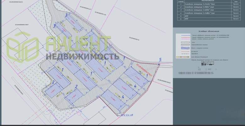The image size is (245, 126).
Task: Click the blue "ВРУ 0.4 кВ" label
Action: pyautogui.click(x=127, y=115)
